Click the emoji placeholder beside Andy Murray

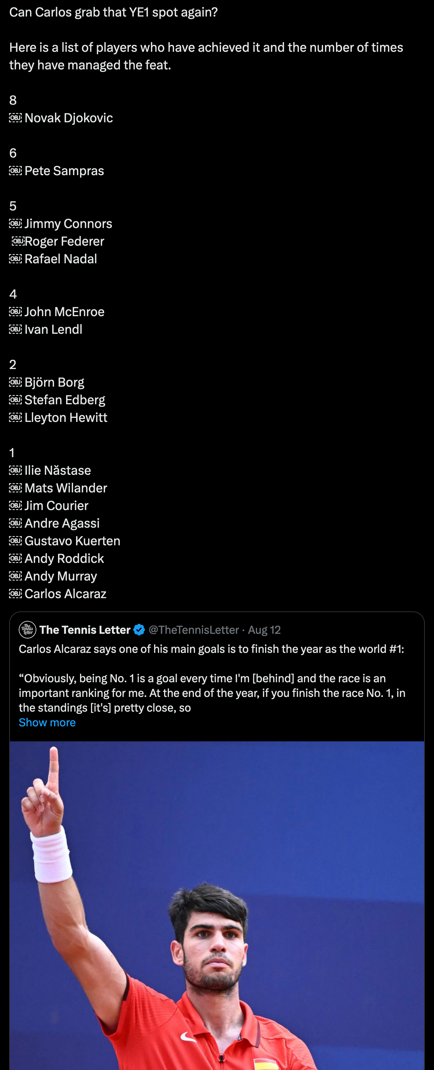[x=15, y=576]
